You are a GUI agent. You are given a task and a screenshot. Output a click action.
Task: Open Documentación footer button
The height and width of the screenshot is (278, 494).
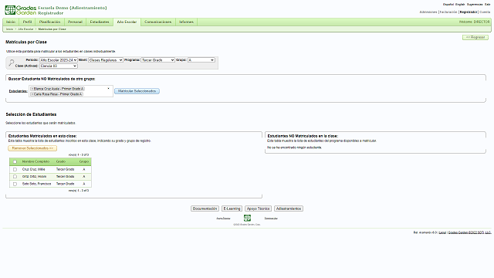click(205, 208)
